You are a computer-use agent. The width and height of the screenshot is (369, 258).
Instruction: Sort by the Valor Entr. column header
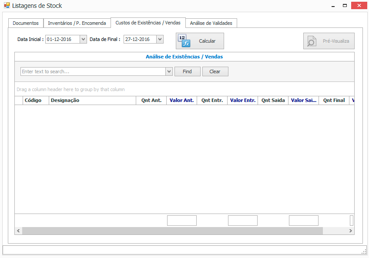[243, 100]
